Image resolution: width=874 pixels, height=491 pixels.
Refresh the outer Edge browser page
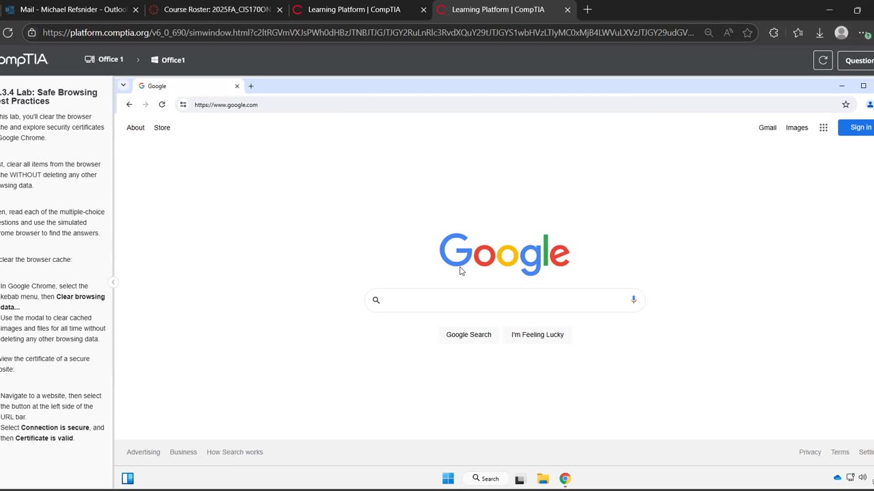click(x=8, y=32)
